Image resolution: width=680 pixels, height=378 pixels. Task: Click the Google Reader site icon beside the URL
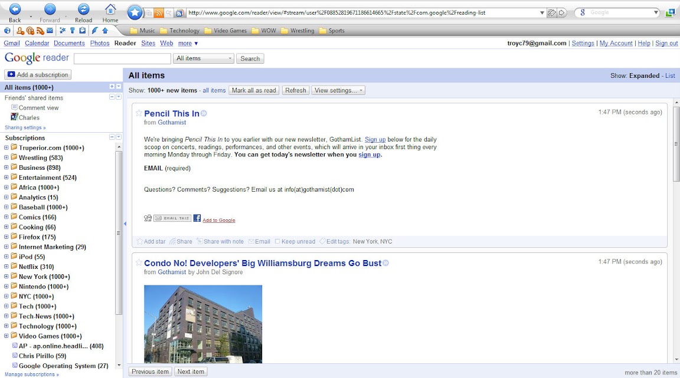point(179,13)
